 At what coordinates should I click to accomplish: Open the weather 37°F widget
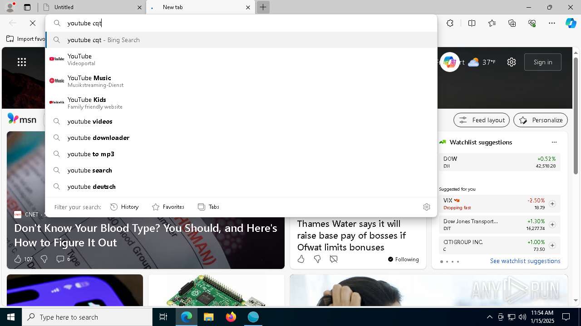(482, 62)
